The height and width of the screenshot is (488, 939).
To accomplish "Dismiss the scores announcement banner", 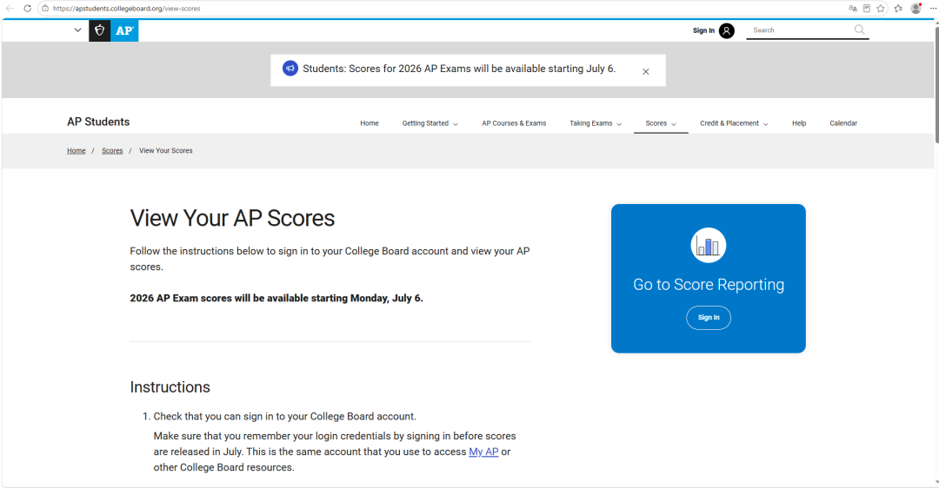I will tap(645, 72).
